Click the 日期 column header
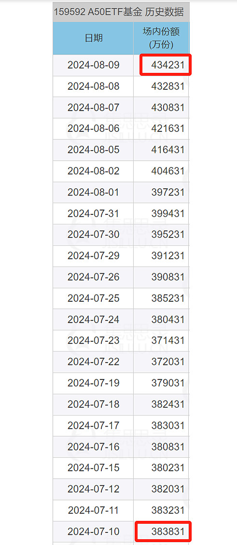The height and width of the screenshot is (545, 237). (x=93, y=38)
